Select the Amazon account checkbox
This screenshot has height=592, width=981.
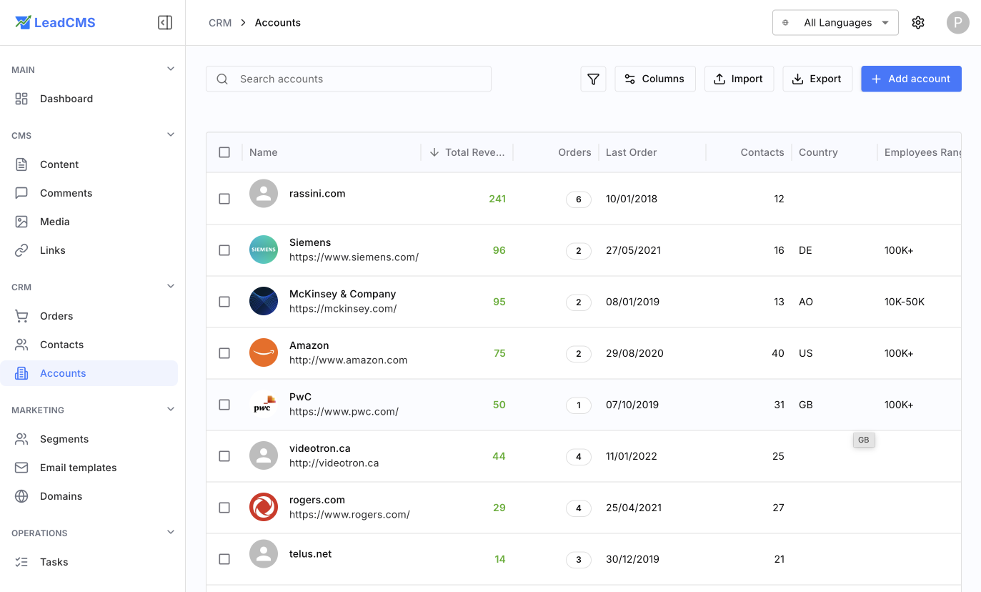224,353
